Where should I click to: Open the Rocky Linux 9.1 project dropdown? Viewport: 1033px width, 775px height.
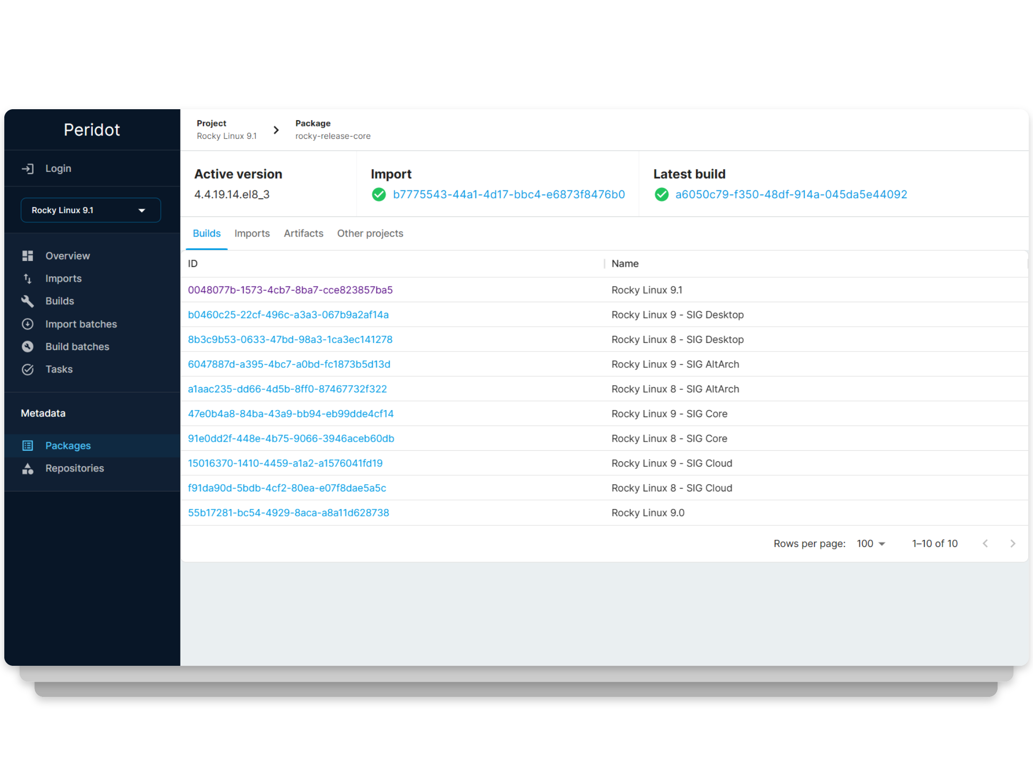(x=90, y=210)
